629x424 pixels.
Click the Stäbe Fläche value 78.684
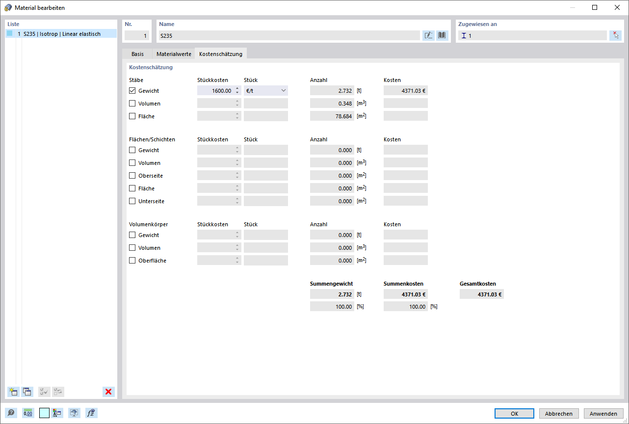[x=332, y=116]
